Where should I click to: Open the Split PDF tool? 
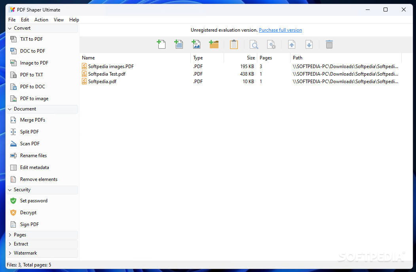coord(42,132)
